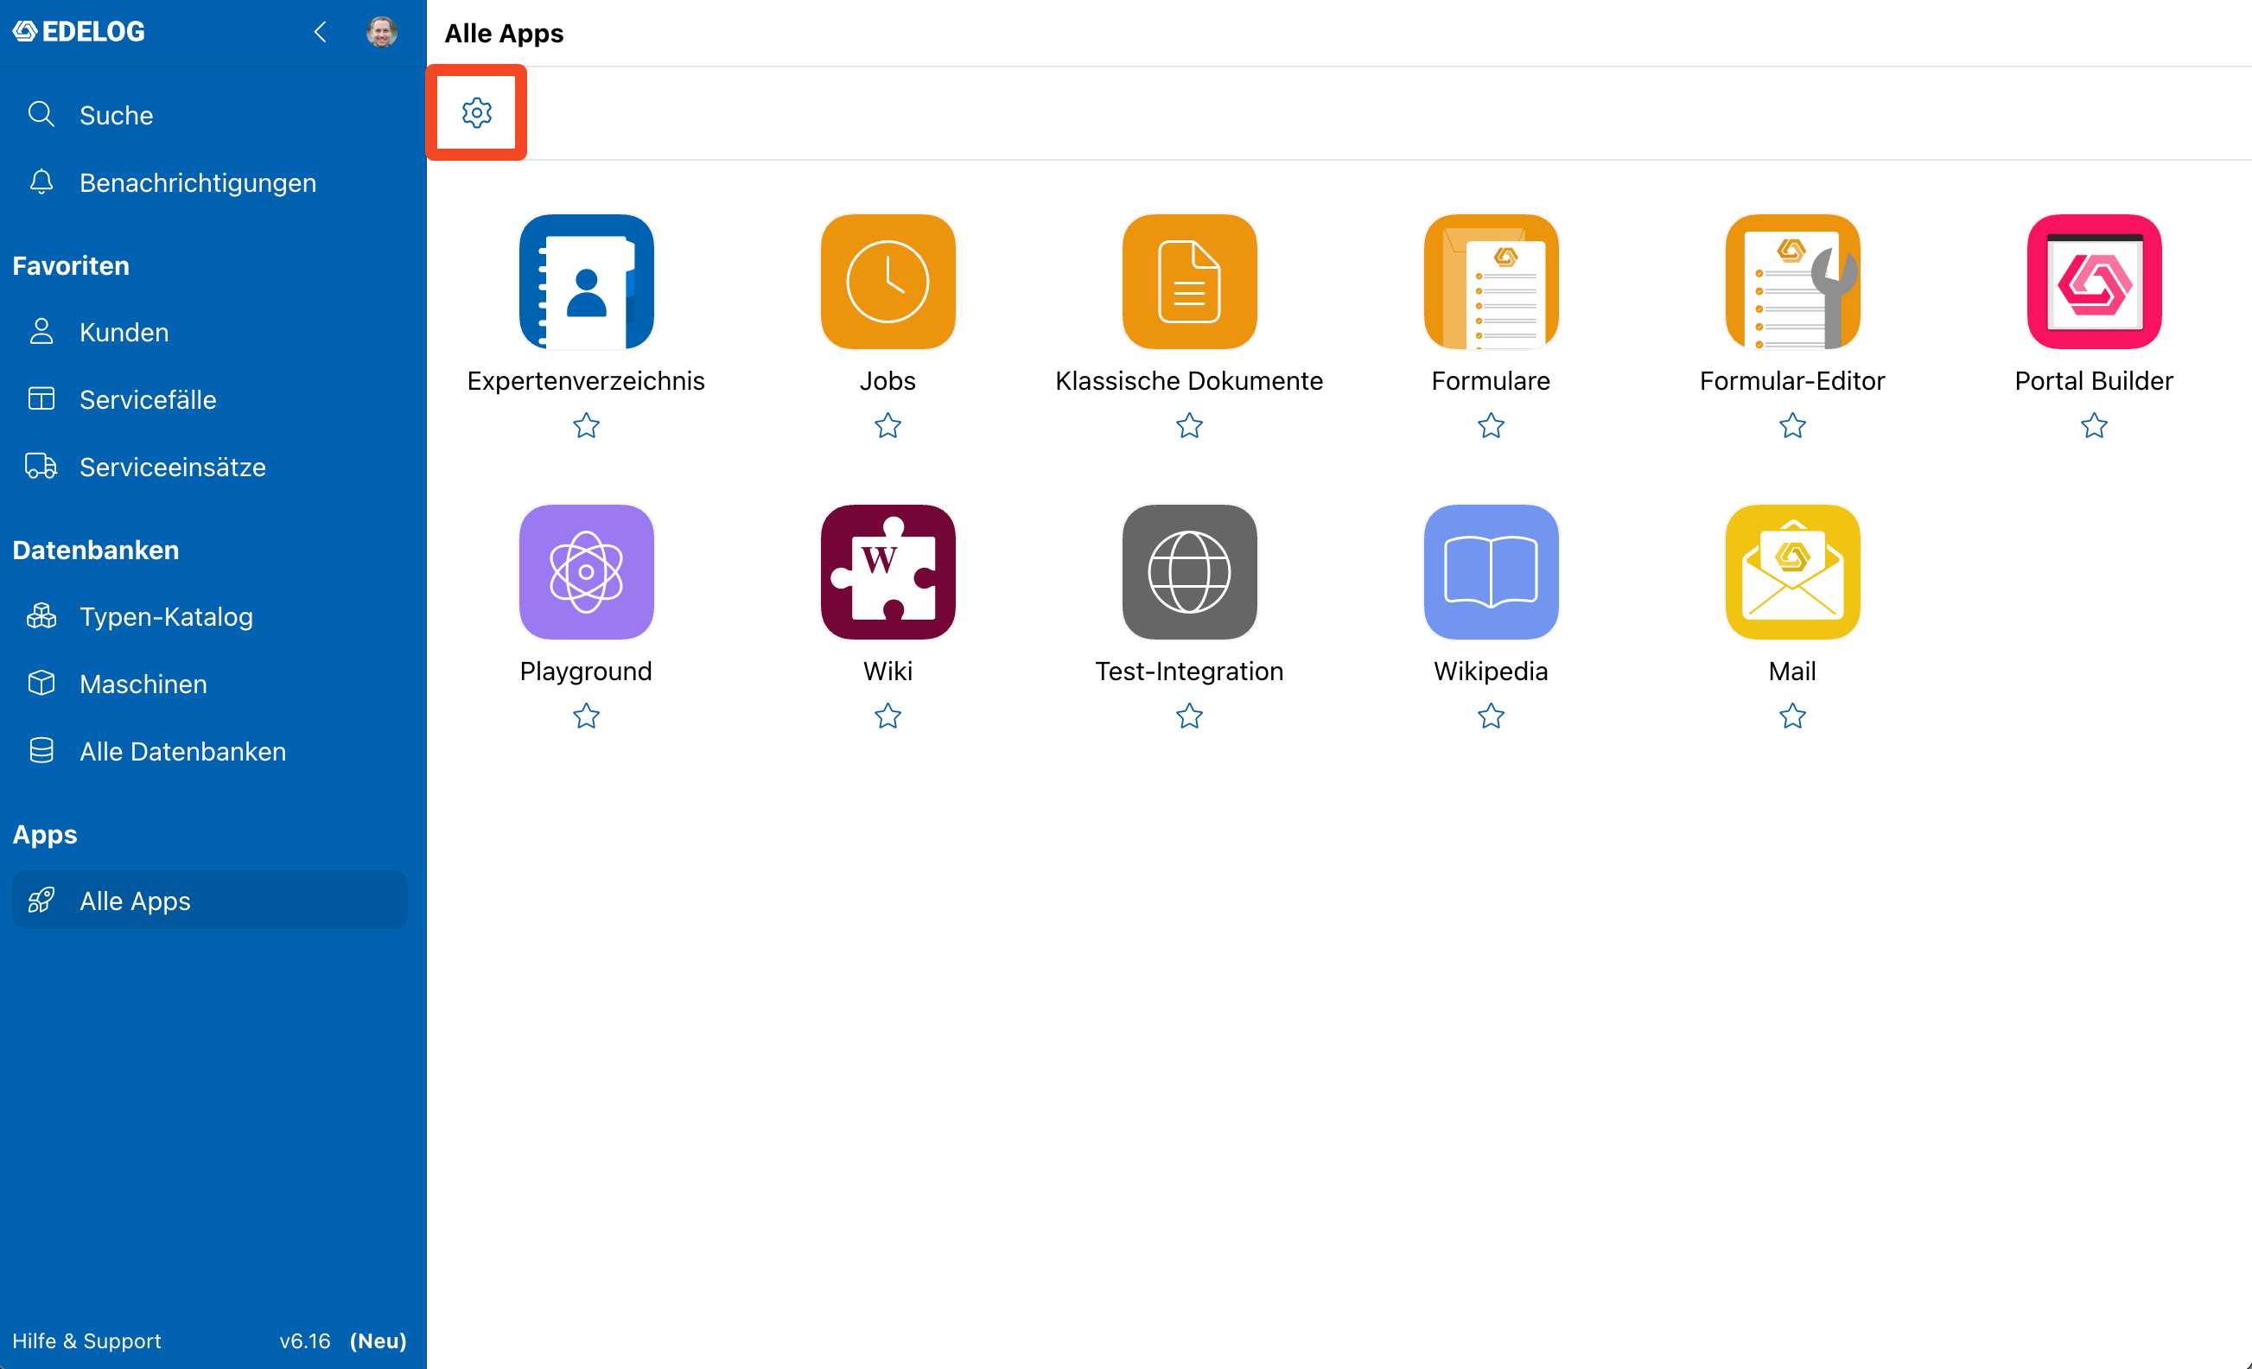Screen dimensions: 2252x1369
Task: Open Hilfe & Support link
Action: coord(86,1340)
